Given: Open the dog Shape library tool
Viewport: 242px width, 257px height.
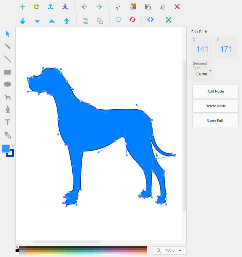Looking at the screenshot, I should tap(8, 97).
